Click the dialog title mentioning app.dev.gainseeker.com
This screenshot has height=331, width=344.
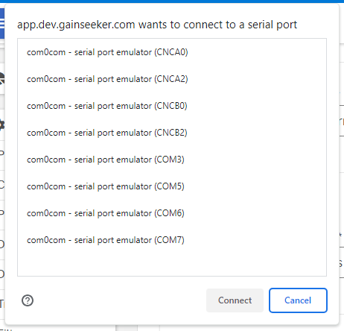(x=157, y=25)
